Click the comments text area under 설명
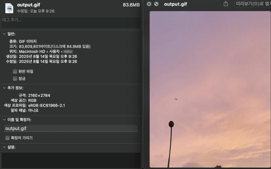Viewport: 271px width, 169px height. pyautogui.click(x=71, y=160)
